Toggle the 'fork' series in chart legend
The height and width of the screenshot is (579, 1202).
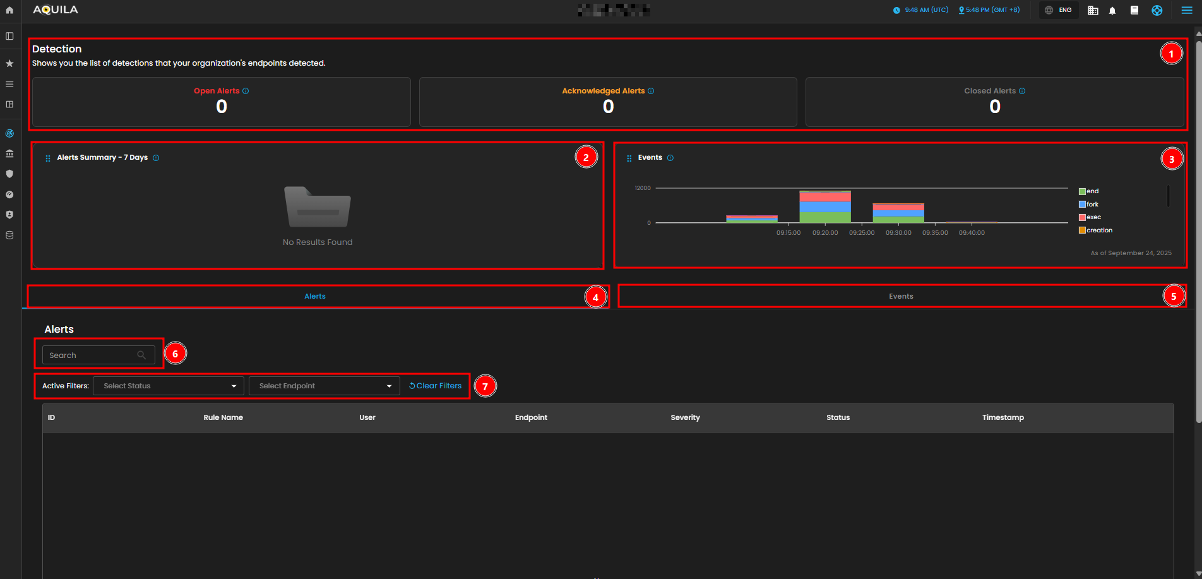tap(1092, 205)
